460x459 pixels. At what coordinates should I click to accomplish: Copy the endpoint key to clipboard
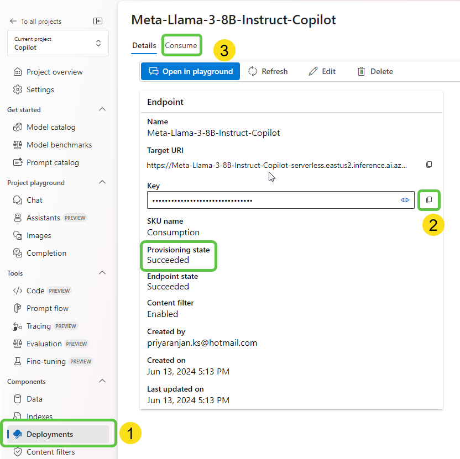429,200
